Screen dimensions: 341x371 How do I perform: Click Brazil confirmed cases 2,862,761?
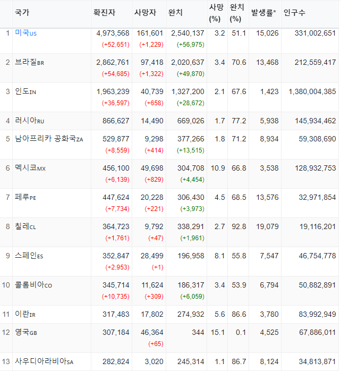point(113,63)
